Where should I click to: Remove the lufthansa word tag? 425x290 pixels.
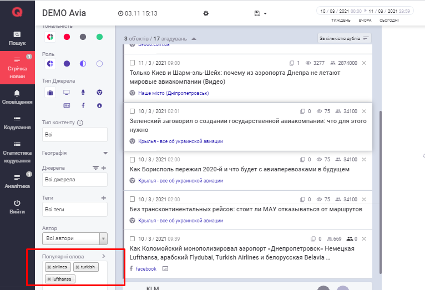49,279
